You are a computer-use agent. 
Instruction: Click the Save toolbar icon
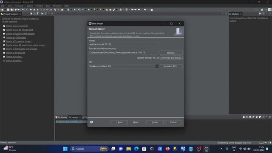tap(8, 10)
